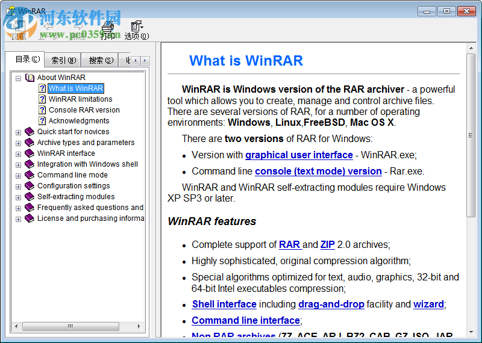The width and height of the screenshot is (482, 343).
Task: Select Console RAR version topic
Action: pyautogui.click(x=84, y=110)
